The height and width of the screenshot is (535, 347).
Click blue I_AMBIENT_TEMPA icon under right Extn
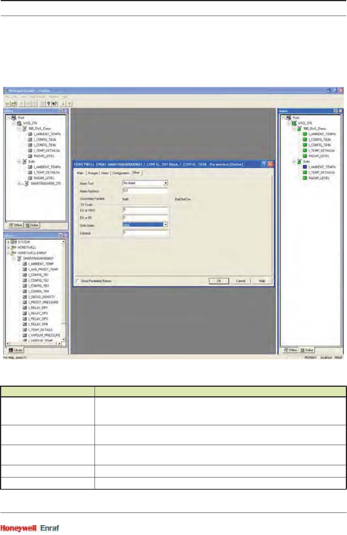coord(305,167)
